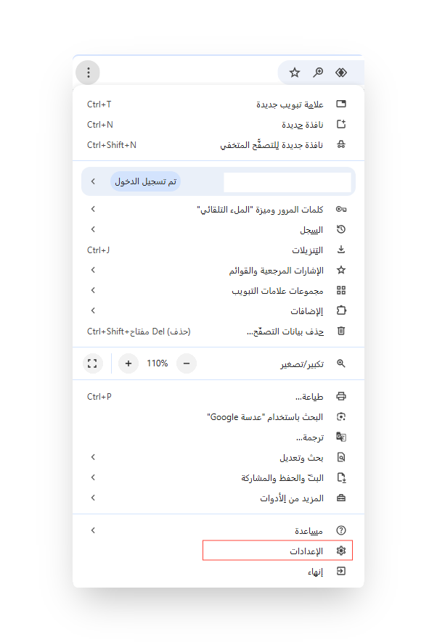The height and width of the screenshot is (642, 437).
Task: Open the التنزيلات downloads entry
Action: click(x=308, y=250)
